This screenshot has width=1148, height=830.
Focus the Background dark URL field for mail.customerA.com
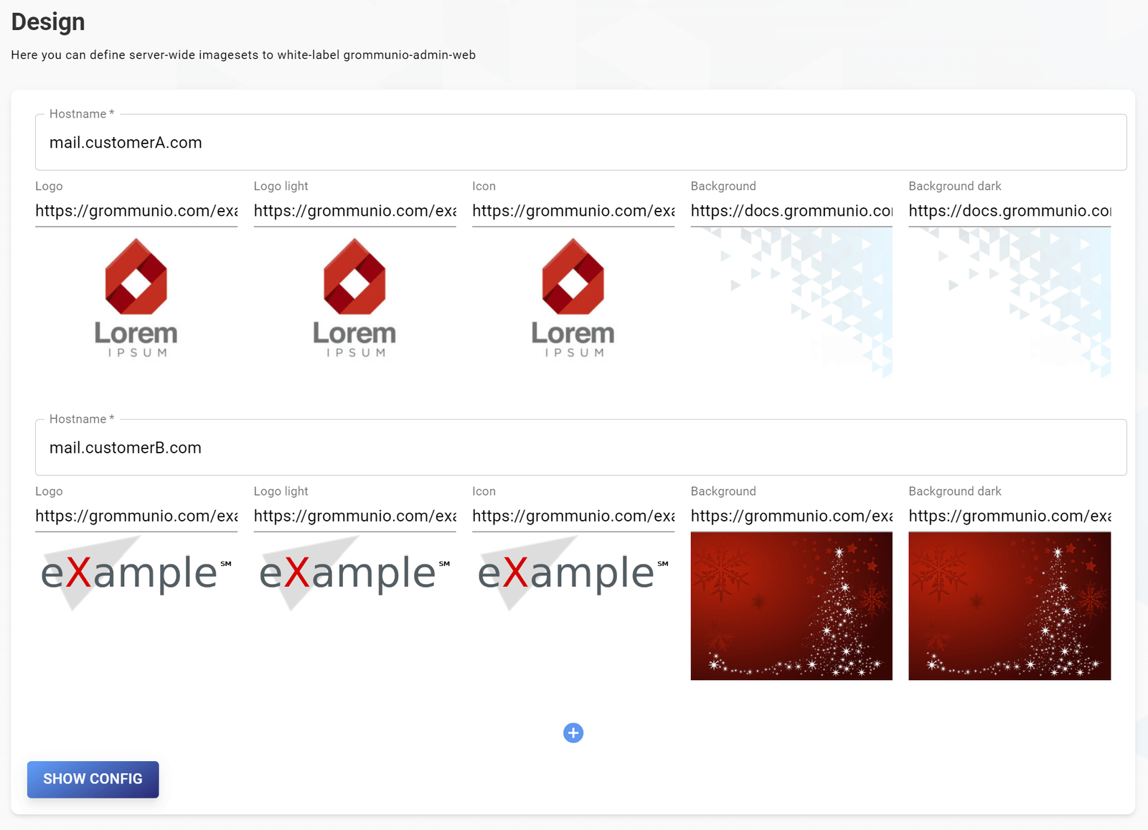[x=1010, y=211]
